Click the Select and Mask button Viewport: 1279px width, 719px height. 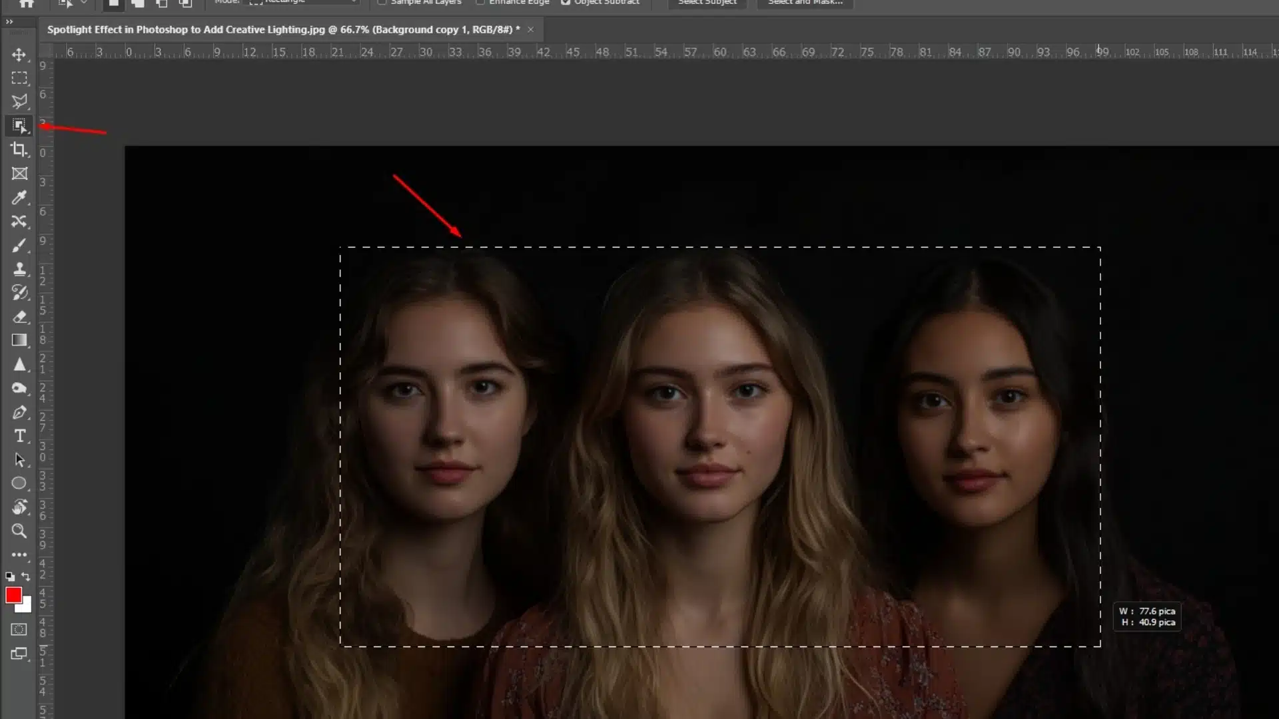pyautogui.click(x=805, y=3)
